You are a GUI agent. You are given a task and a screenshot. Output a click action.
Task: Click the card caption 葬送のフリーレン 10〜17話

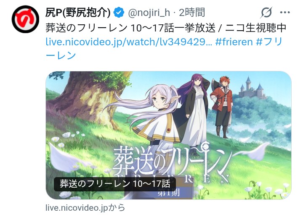(x=115, y=184)
